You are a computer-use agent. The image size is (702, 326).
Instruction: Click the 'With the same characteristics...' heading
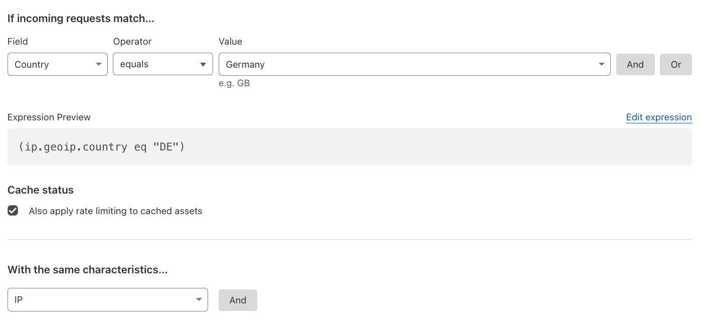(x=87, y=270)
